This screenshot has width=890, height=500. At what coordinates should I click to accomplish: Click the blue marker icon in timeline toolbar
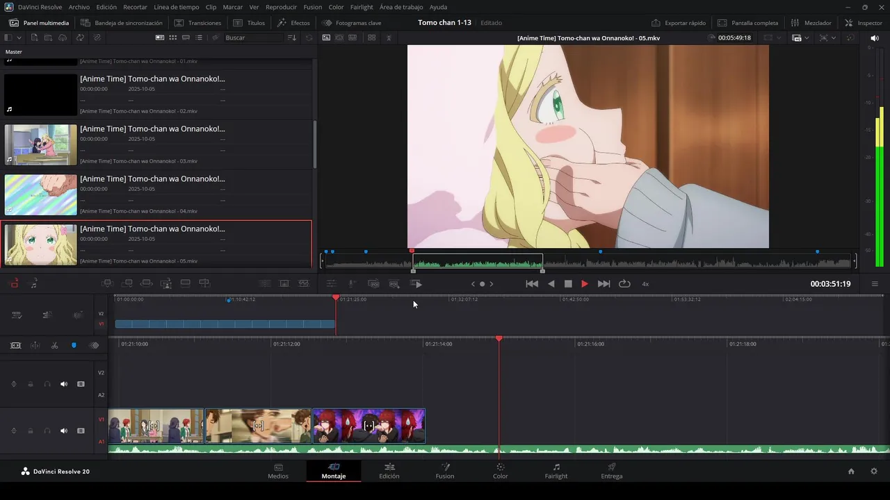[74, 345]
